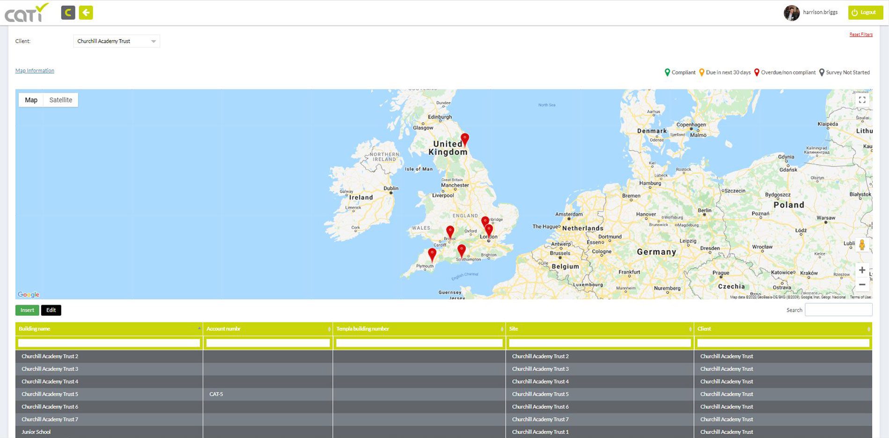Click the green Compliant legend pin
The width and height of the screenshot is (889, 438).
667,73
